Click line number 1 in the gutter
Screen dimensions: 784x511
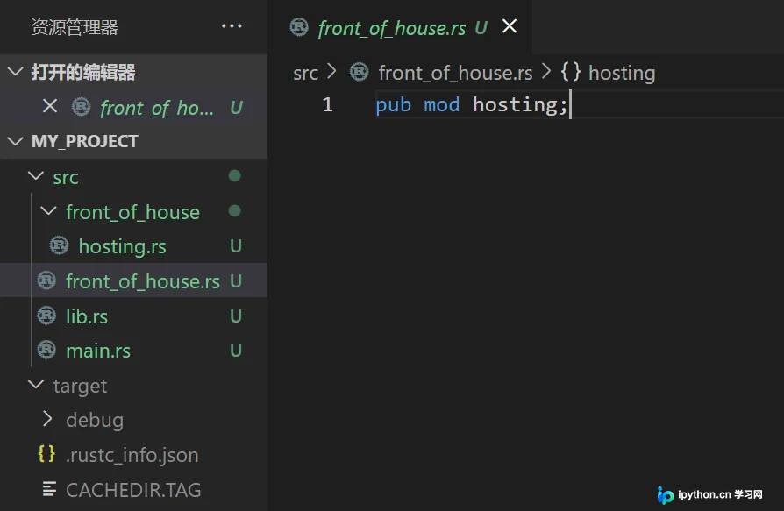[x=327, y=105]
